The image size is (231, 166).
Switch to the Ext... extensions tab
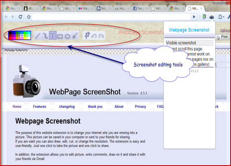[104, 9]
